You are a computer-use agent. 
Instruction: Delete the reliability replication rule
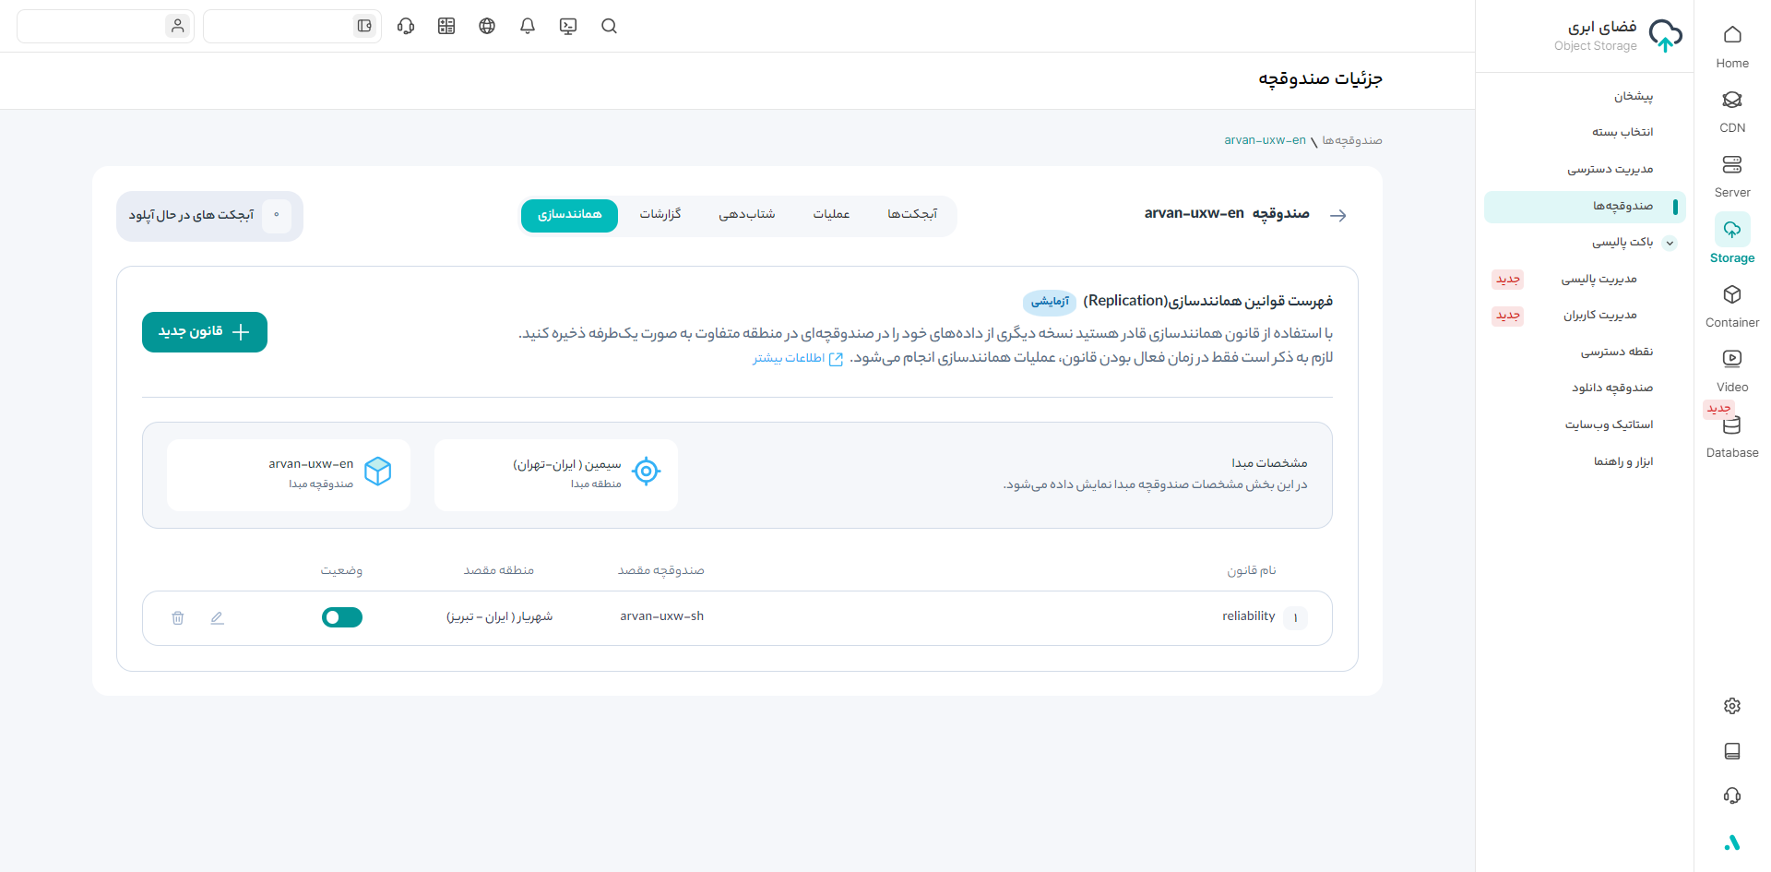178,618
